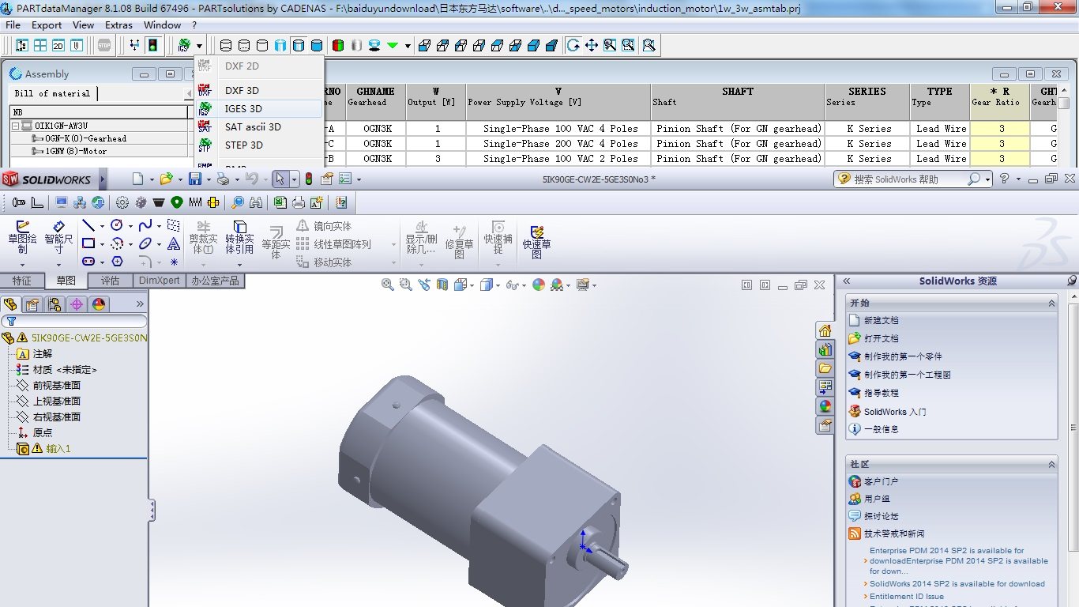Open the 探讨论坛 discussion forum link
The image size is (1079, 607).
point(881,516)
